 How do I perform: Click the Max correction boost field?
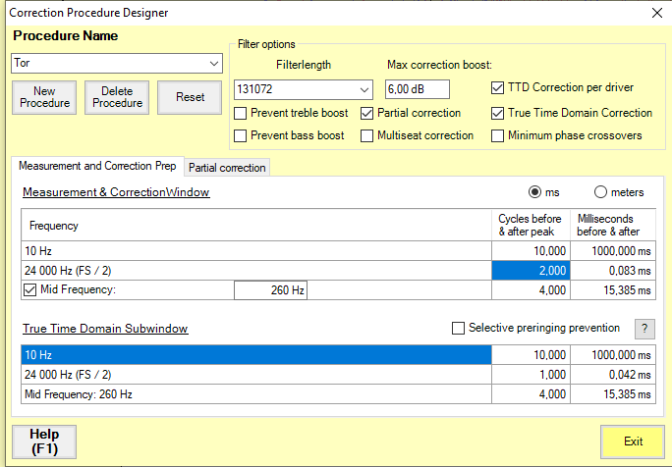pos(417,89)
